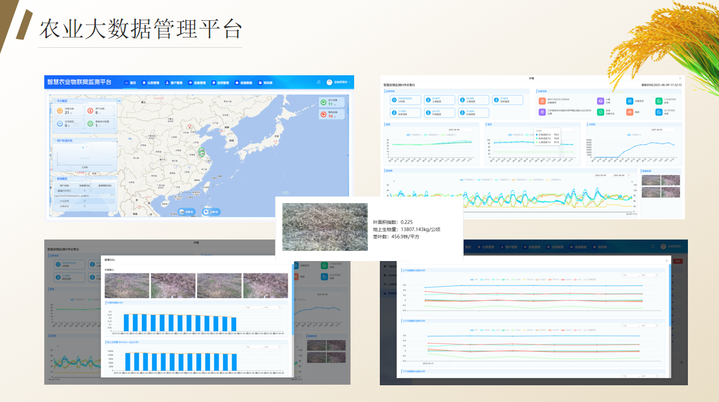Click the sensor card showing 77.00%
Image resolution: width=719 pixels, height=402 pixels.
tap(406, 112)
